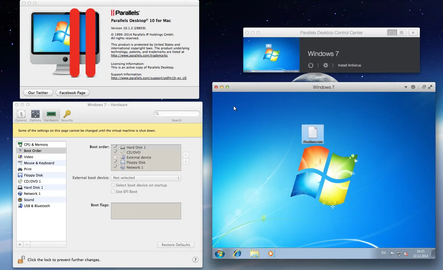The image size is (443, 270).
Task: Select USB & Bluetooth in hardware list
Action: [41, 206]
